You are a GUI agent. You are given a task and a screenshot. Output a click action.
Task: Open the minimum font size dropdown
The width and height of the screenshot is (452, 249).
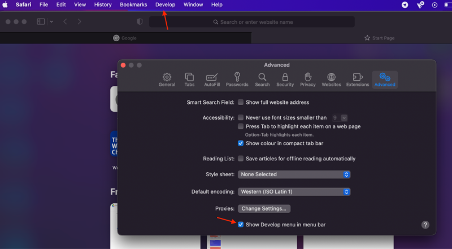coord(340,117)
